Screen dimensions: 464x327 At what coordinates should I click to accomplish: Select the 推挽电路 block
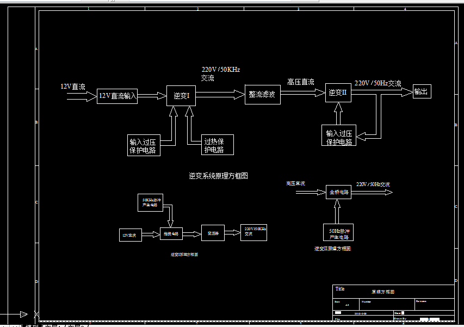(171, 233)
